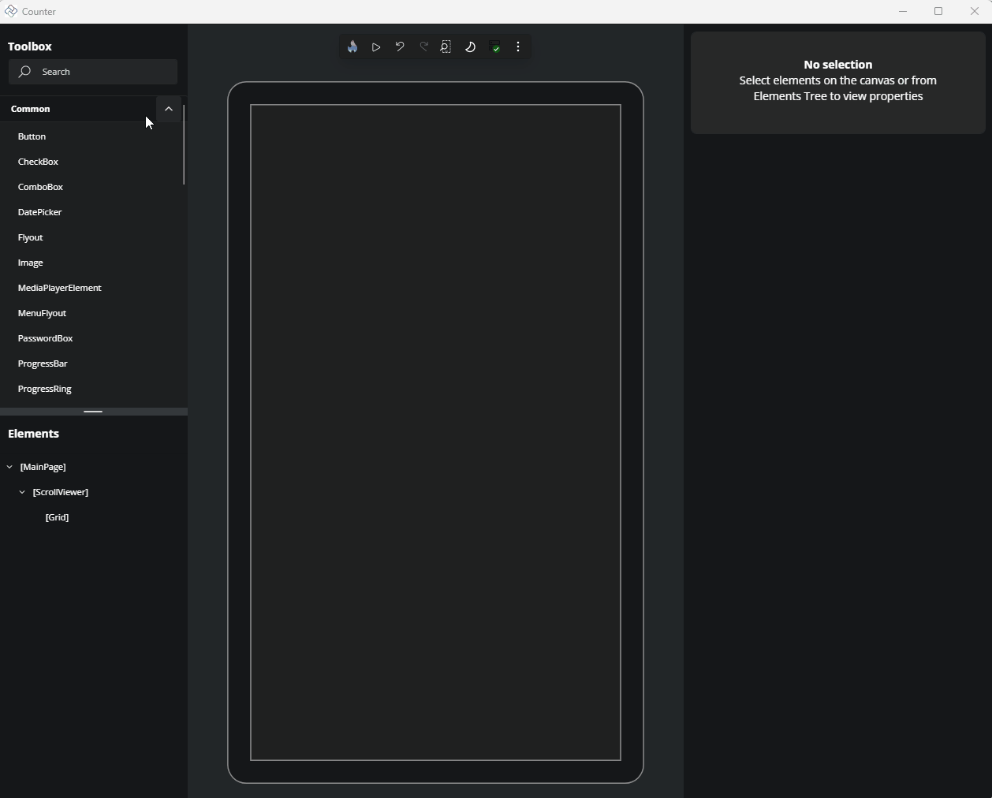Screen dimensions: 992x798
Task: Undo the last change
Action: click(x=400, y=47)
